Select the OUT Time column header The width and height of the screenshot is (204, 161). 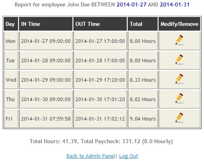coord(100,24)
